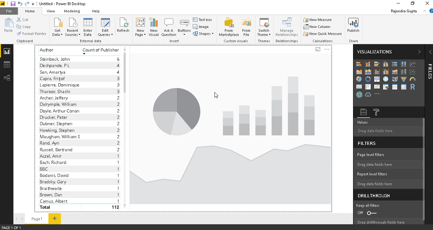Viewport: 433px width, 230px height.
Task: Select the R script visual
Action: (412, 87)
